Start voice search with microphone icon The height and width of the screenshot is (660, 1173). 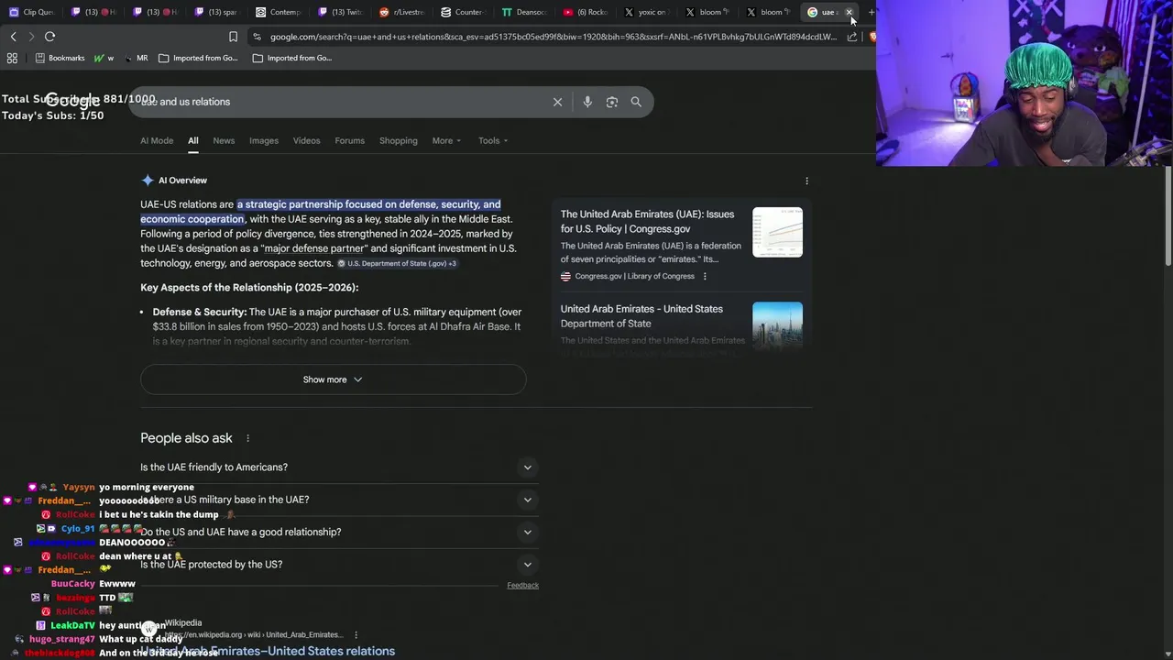587,102
